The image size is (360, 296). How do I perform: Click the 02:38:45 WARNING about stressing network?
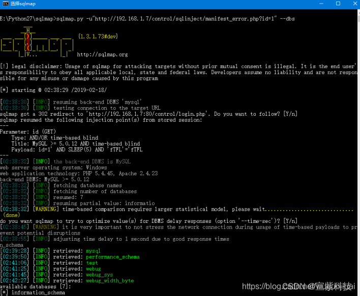(178, 230)
